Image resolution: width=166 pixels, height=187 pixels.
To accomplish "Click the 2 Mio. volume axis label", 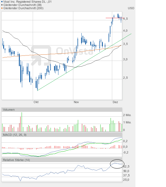I will click(127, 115).
